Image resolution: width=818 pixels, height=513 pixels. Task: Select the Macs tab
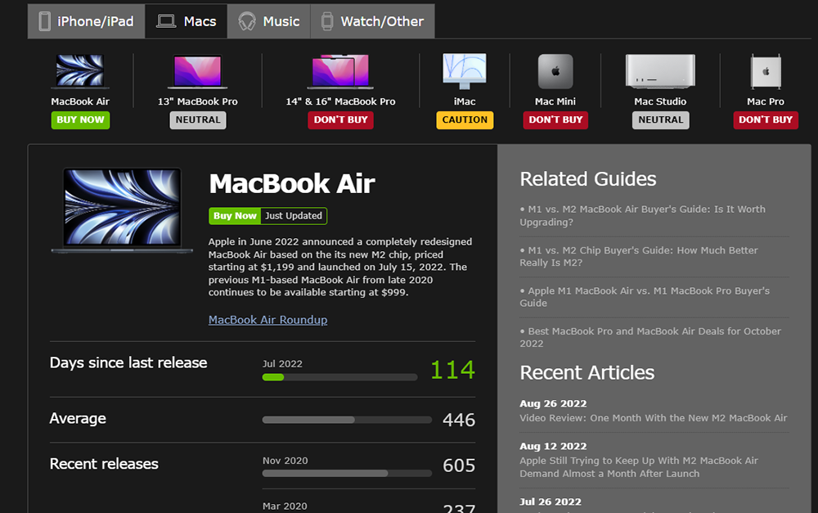coord(187,21)
